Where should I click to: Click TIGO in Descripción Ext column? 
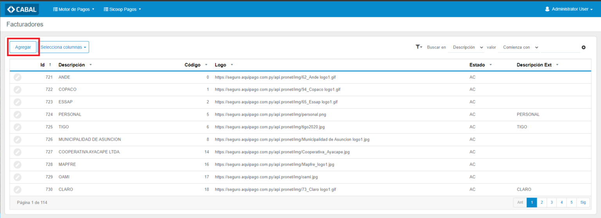pos(522,127)
